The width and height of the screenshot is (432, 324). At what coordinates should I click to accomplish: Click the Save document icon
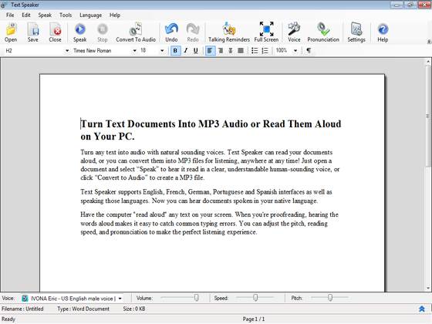click(x=33, y=29)
